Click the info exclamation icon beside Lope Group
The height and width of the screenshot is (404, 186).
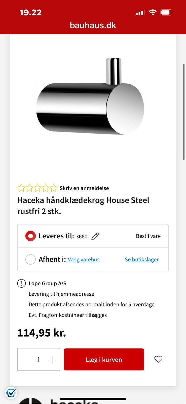point(21,283)
